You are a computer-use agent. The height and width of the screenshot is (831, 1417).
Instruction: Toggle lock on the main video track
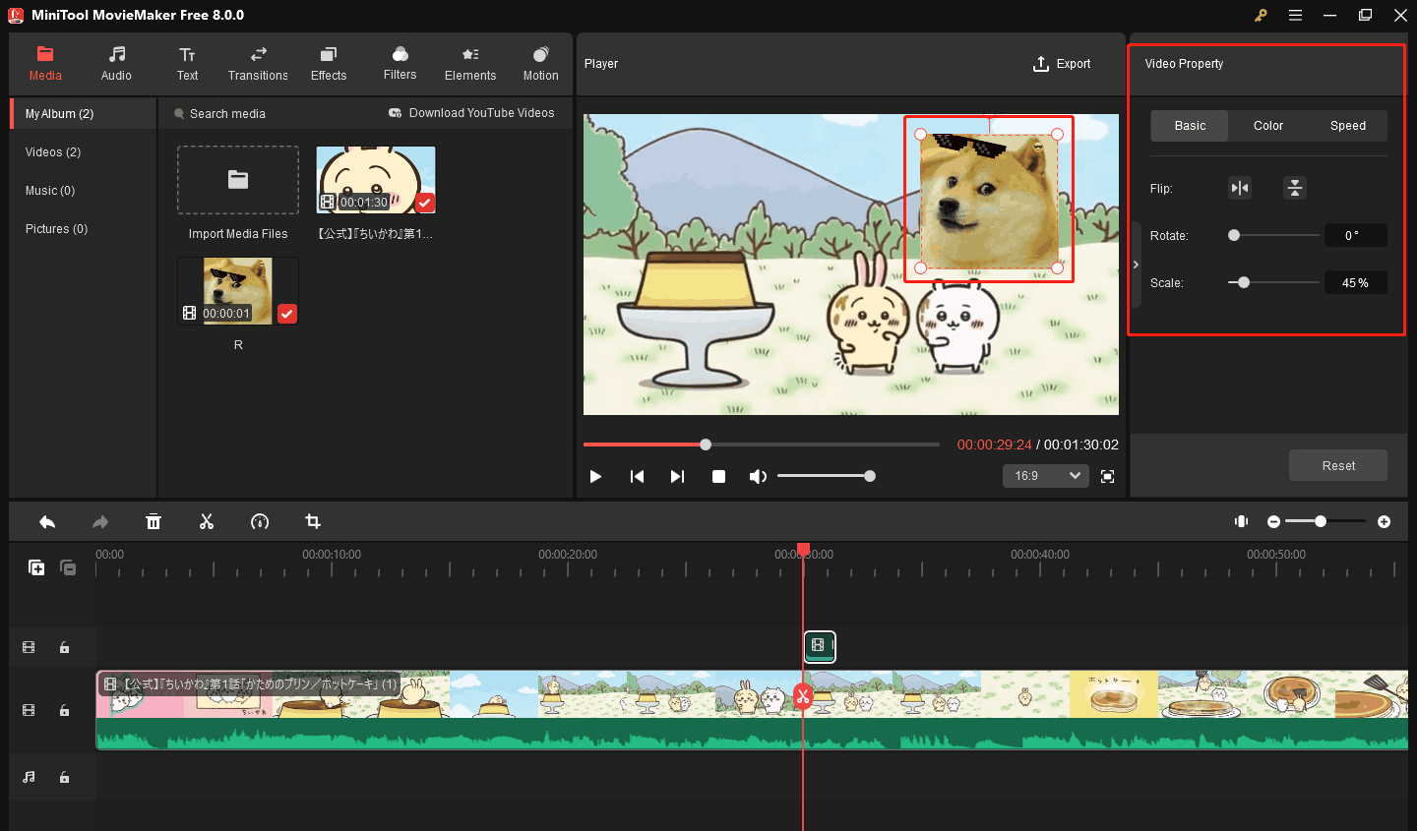65,710
